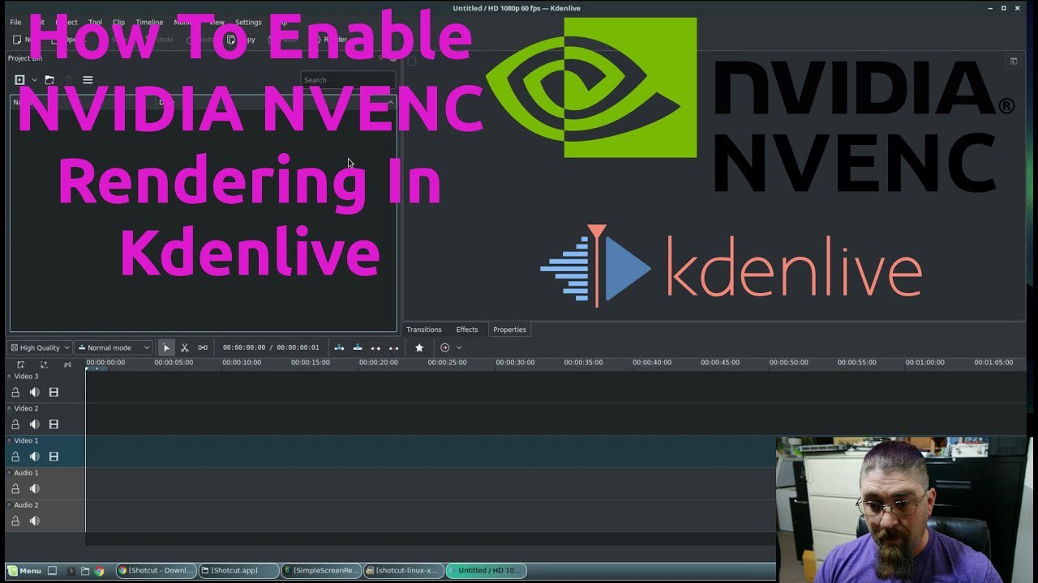Open the Tool menu
This screenshot has height=583, width=1038.
[x=95, y=22]
